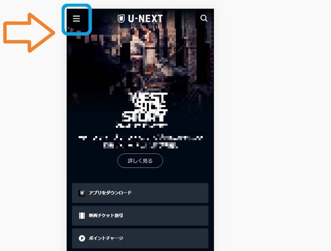Click the STORY line of the blurred title
Viewport: 331px width, 251px height.
tap(145, 117)
